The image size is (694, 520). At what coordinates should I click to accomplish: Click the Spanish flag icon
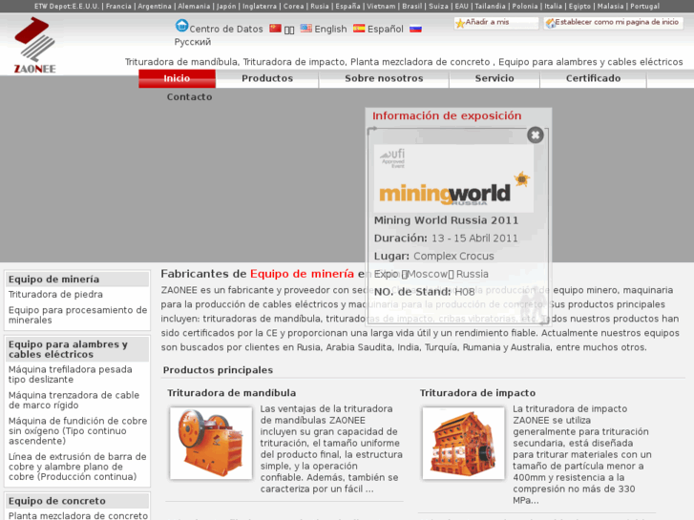359,29
